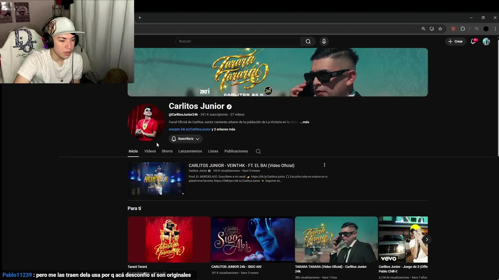The image size is (499, 280).
Task: Open the Tarará Tarará red thumbnail
Action: (x=169, y=240)
